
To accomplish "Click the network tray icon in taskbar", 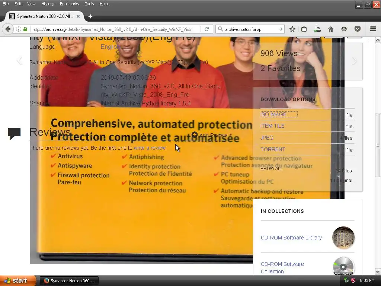I will pyautogui.click(x=346, y=280).
